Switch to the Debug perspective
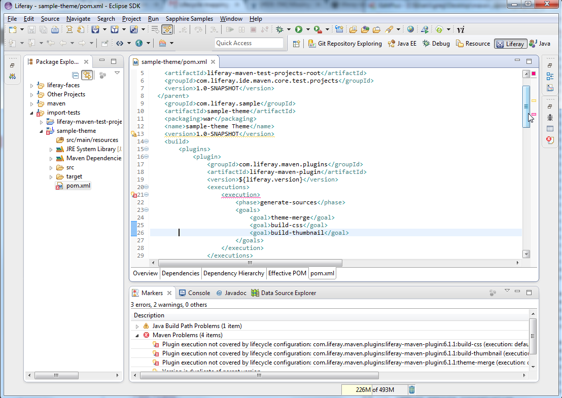Screen dimensions: 562x398 click(x=436, y=44)
